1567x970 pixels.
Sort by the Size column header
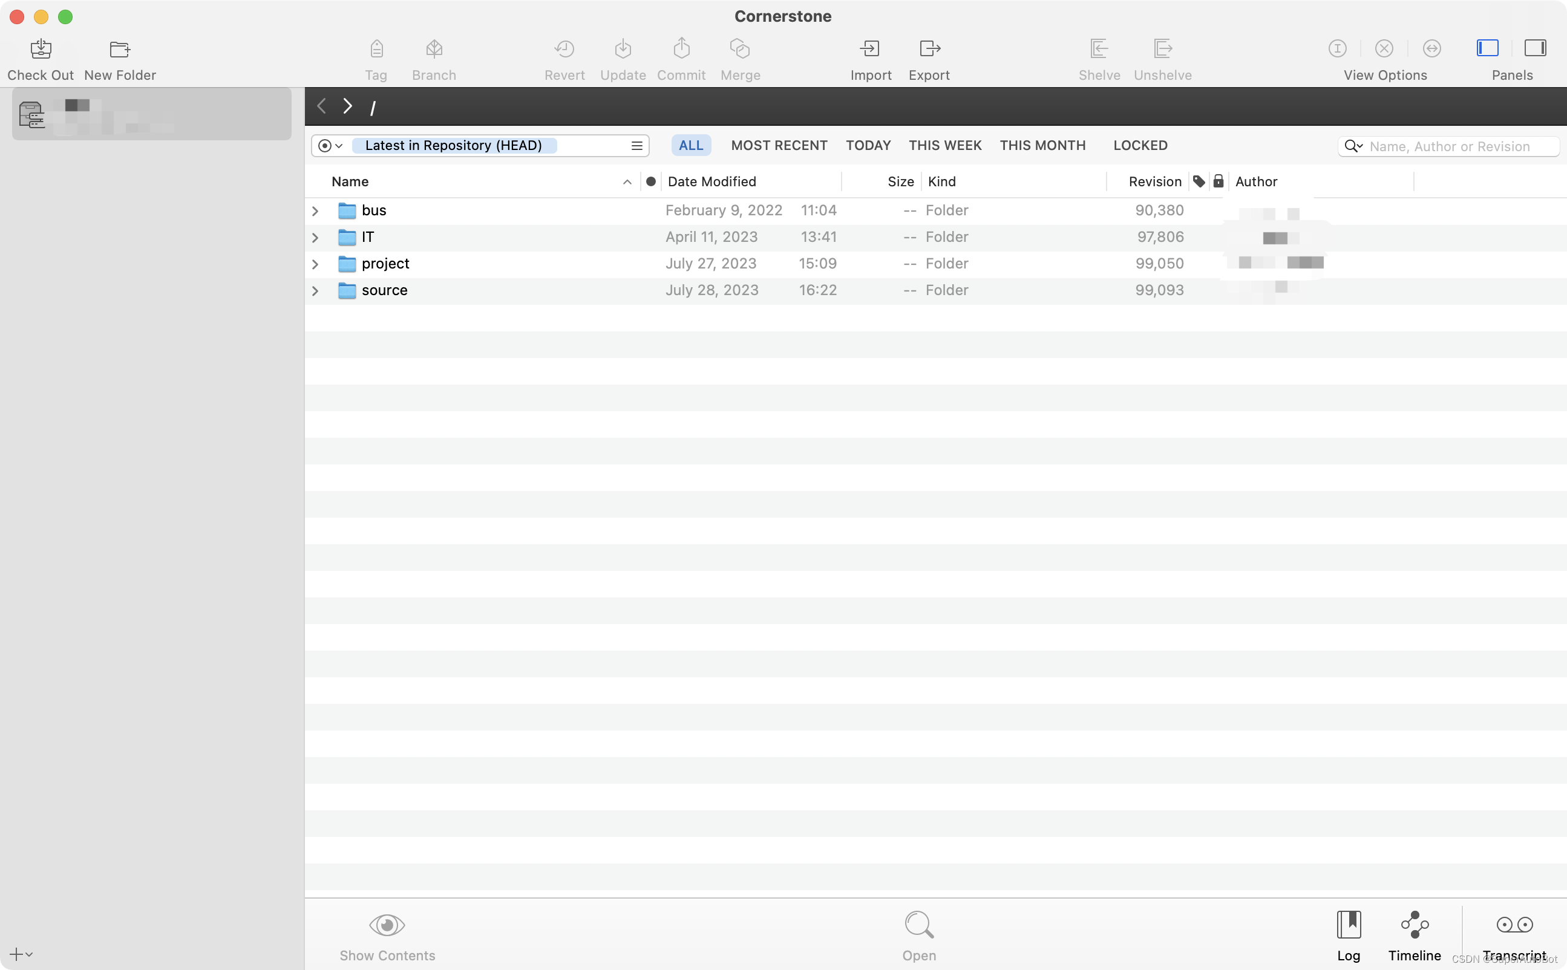(x=882, y=181)
